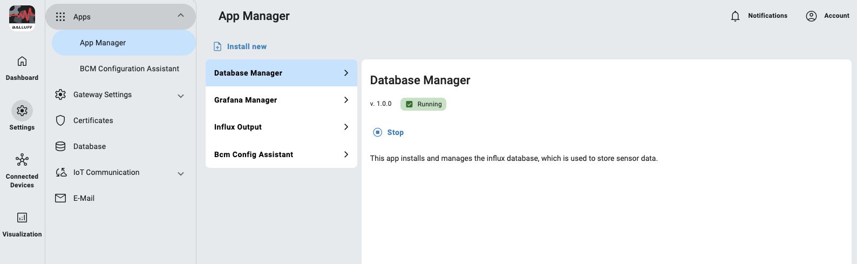The width and height of the screenshot is (857, 264).
Task: Click the Running status badge
Action: 423,104
